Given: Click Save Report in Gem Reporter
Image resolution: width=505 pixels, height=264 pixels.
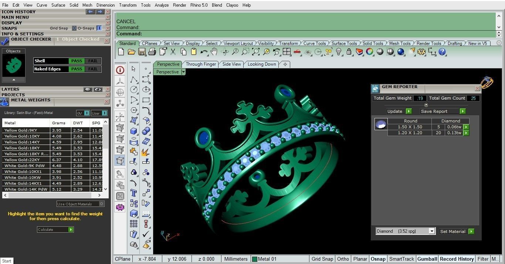Looking at the screenshot, I should click(443, 111).
